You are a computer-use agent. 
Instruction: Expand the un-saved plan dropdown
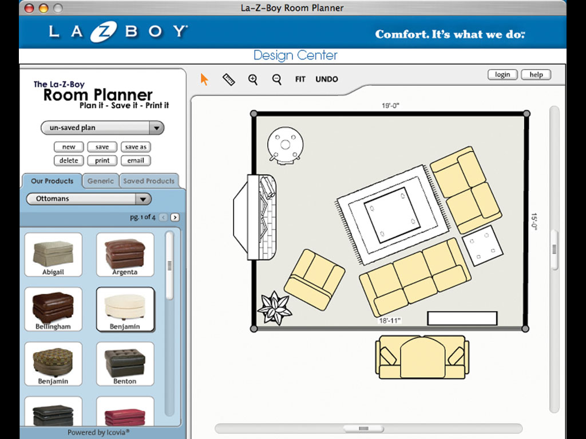[x=102, y=127]
